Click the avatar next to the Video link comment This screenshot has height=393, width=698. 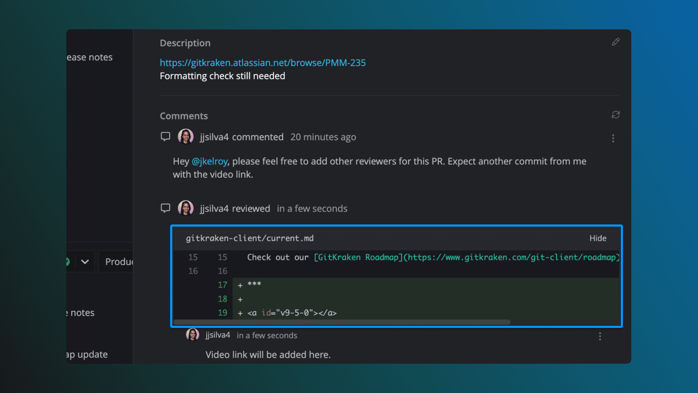point(192,334)
